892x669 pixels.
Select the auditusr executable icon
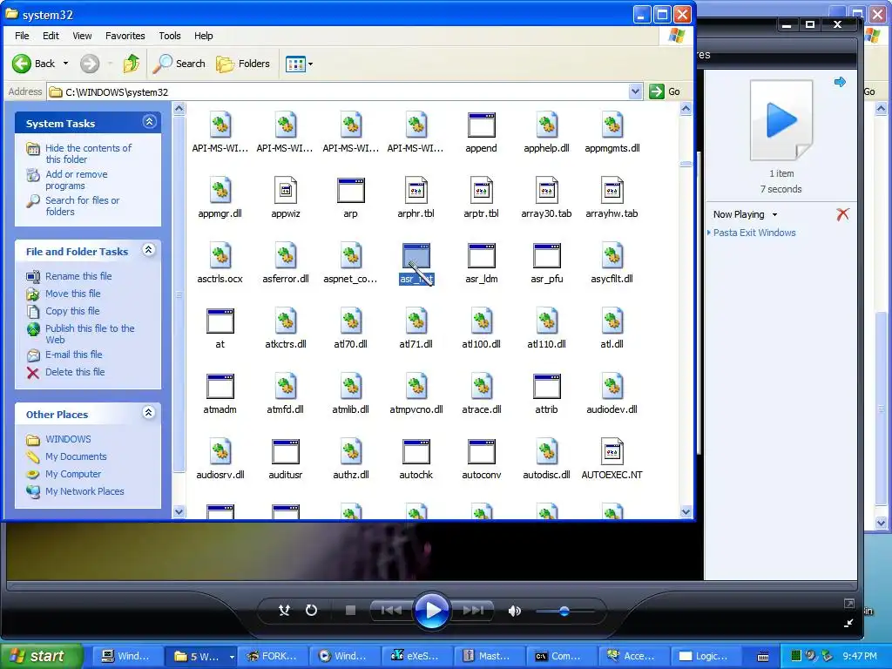coord(286,452)
